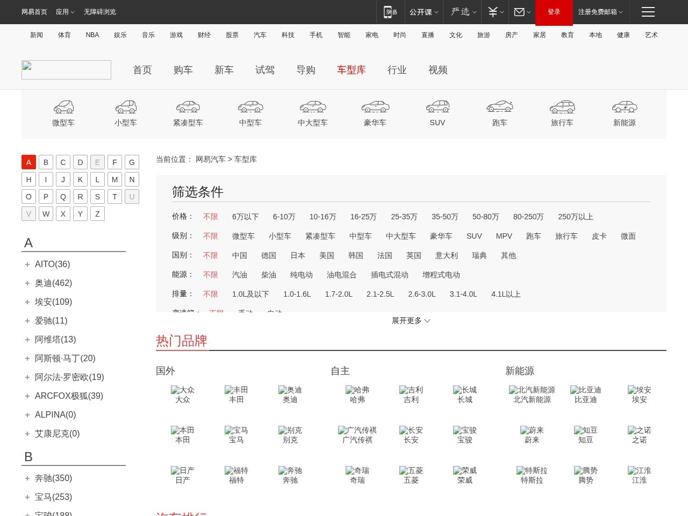Open 网易首页 link in top bar
688x516 pixels.
click(x=34, y=12)
